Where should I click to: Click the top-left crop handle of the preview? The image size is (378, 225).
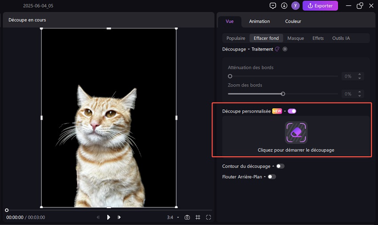(41, 28)
